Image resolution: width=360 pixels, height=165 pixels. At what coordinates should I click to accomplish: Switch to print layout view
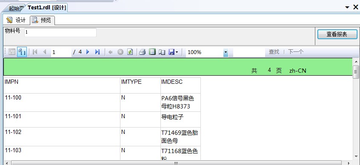[x=152, y=52]
